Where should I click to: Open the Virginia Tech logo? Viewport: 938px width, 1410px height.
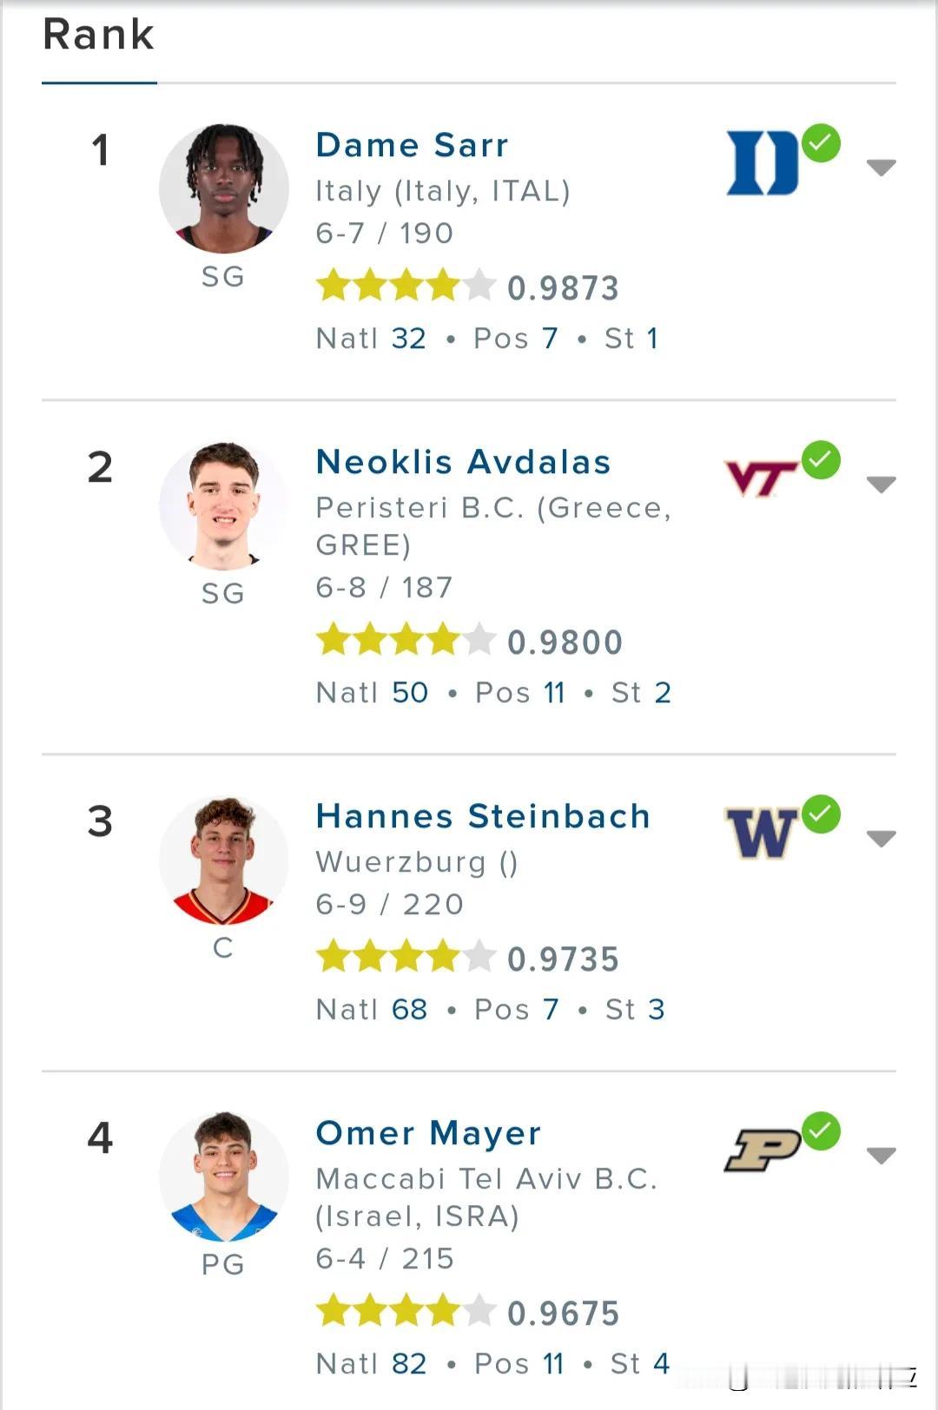(762, 478)
